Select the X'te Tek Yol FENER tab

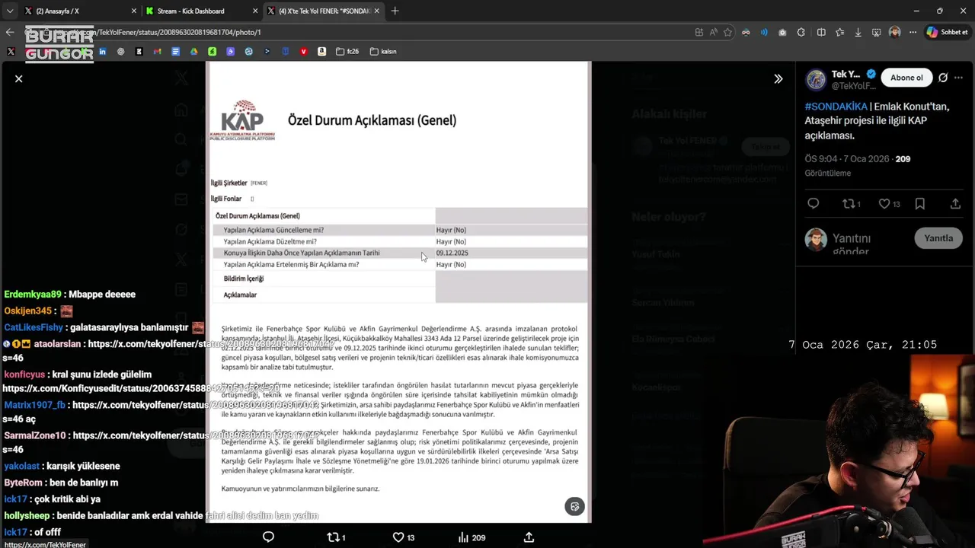[324, 11]
